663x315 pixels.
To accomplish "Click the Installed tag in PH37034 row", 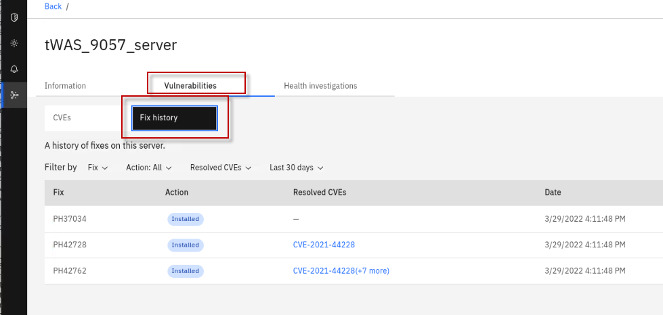I will coord(185,219).
